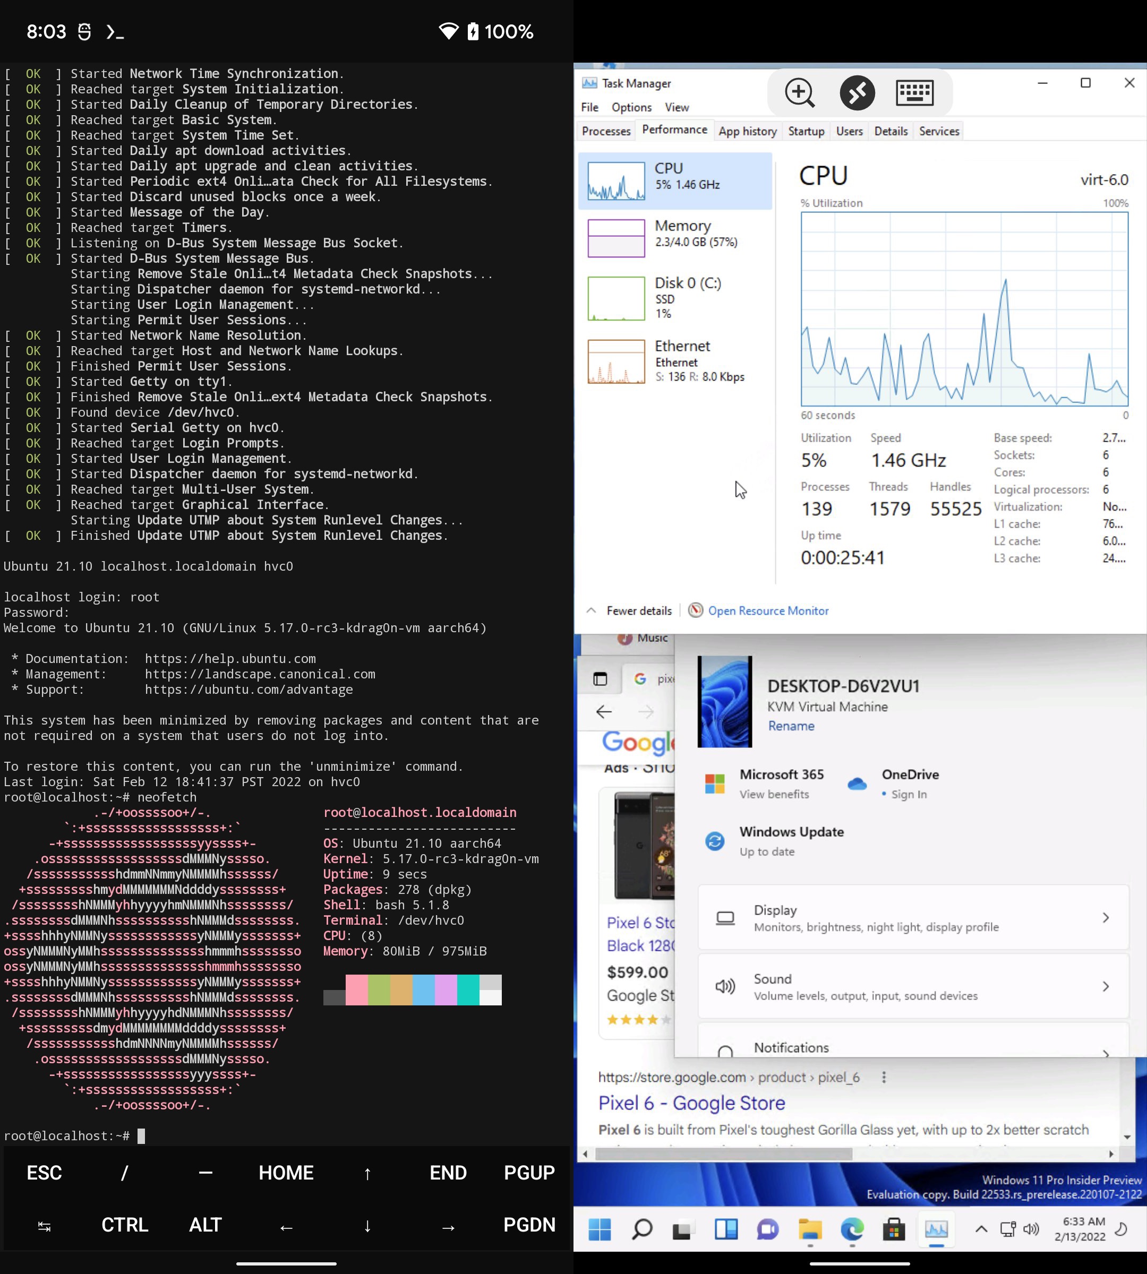Select the Ethernet network panel icon
Screen dimensions: 1147x1274
615,359
